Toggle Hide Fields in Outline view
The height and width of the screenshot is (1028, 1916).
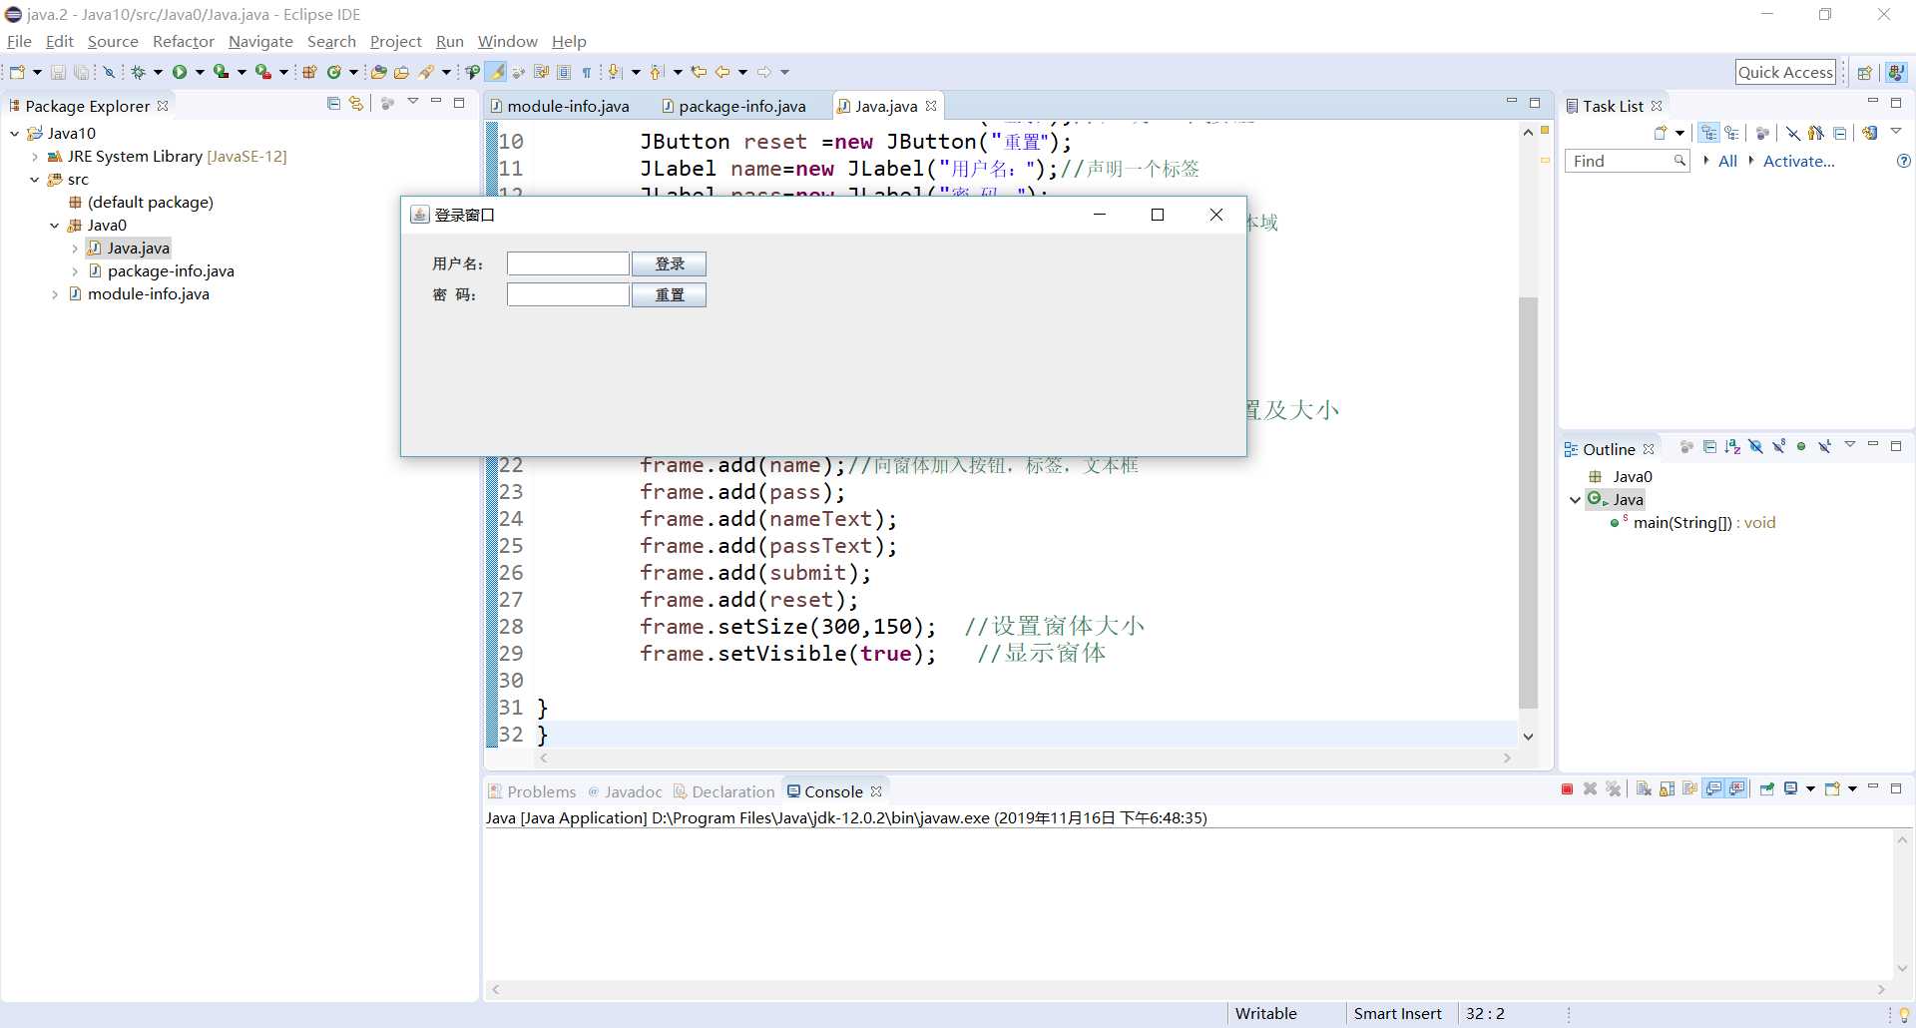pyautogui.click(x=1755, y=447)
